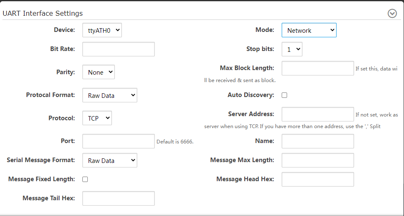The image size is (404, 216).
Task: Click into the Name text field
Action: [x=317, y=141]
